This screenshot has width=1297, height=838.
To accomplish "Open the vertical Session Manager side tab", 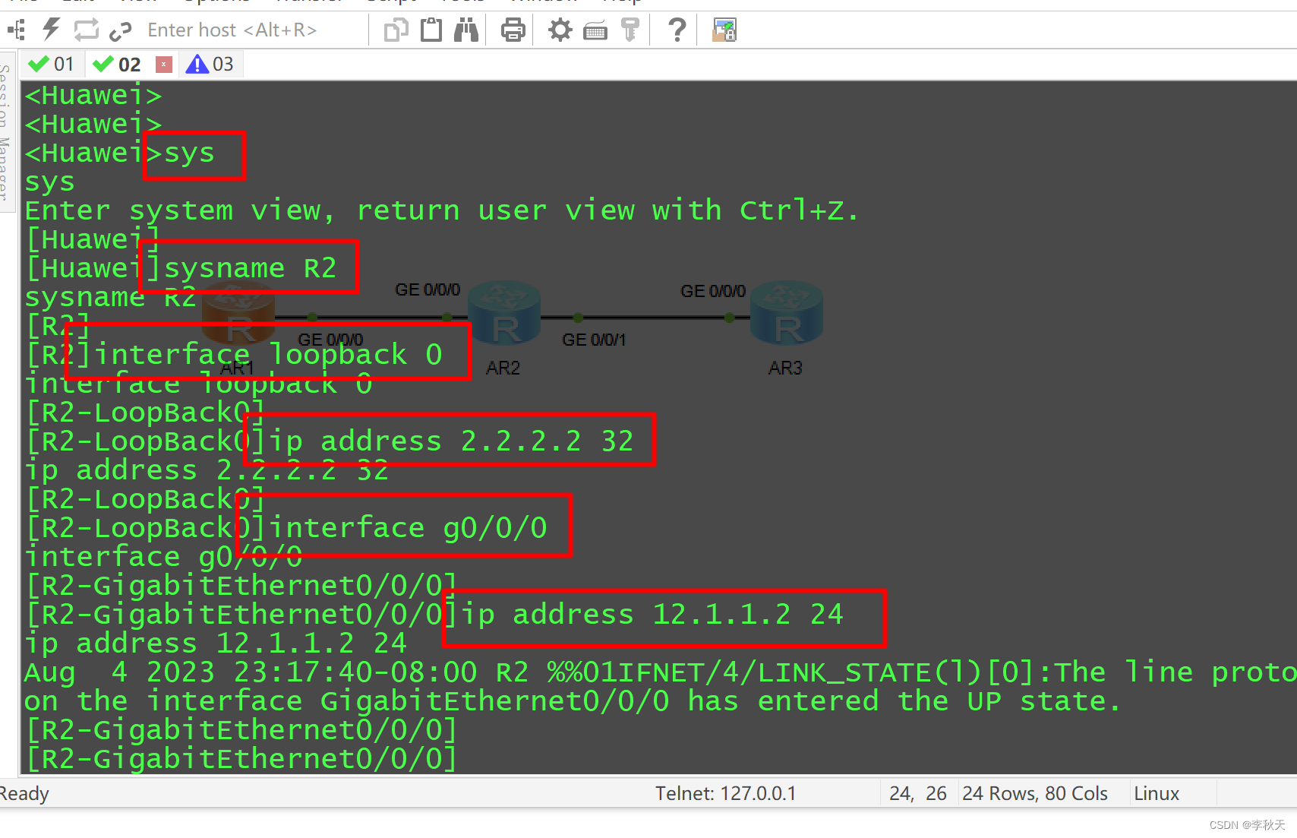I will [x=6, y=131].
